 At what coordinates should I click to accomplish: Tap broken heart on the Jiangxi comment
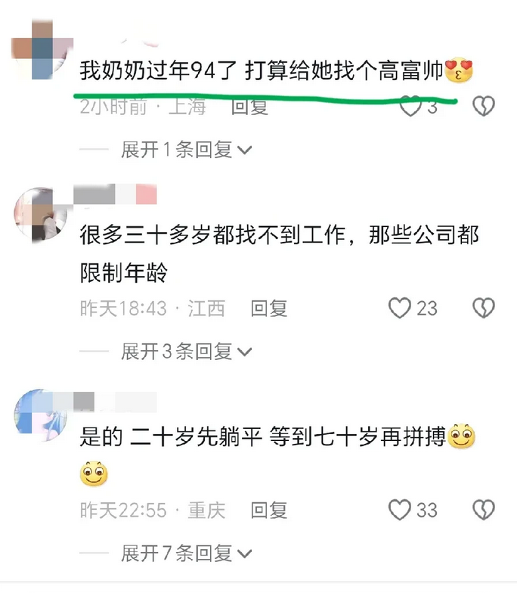point(484,308)
